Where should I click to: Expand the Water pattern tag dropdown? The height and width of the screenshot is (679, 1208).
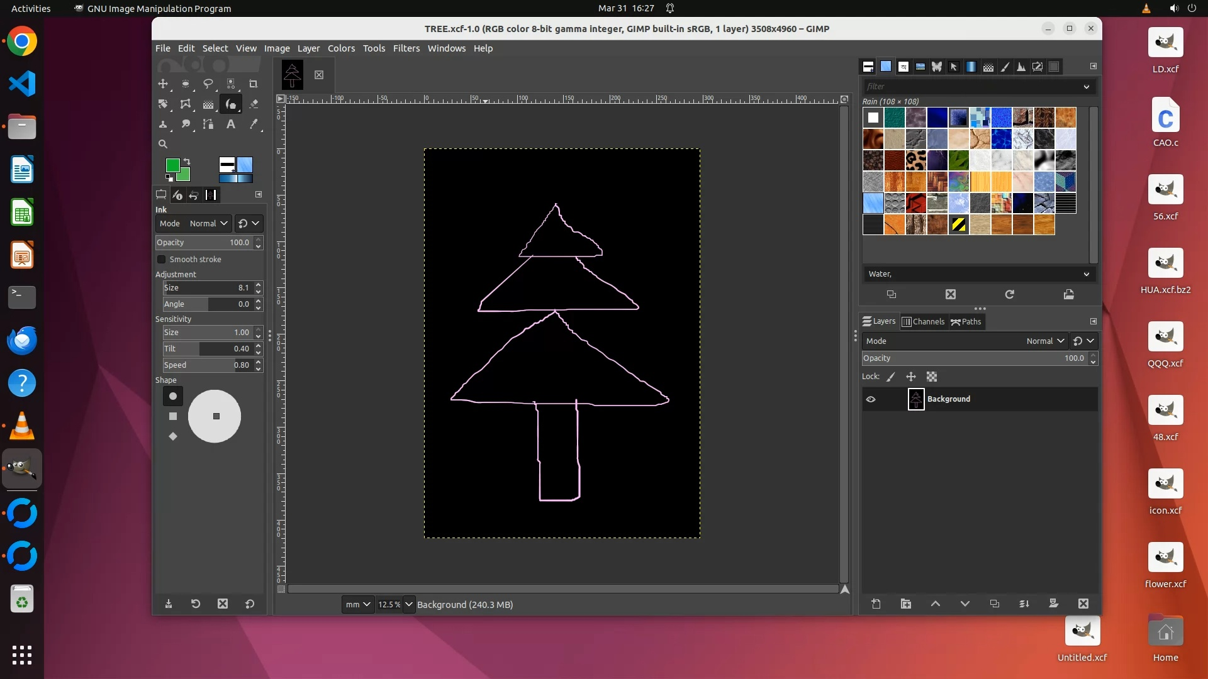tap(1086, 274)
